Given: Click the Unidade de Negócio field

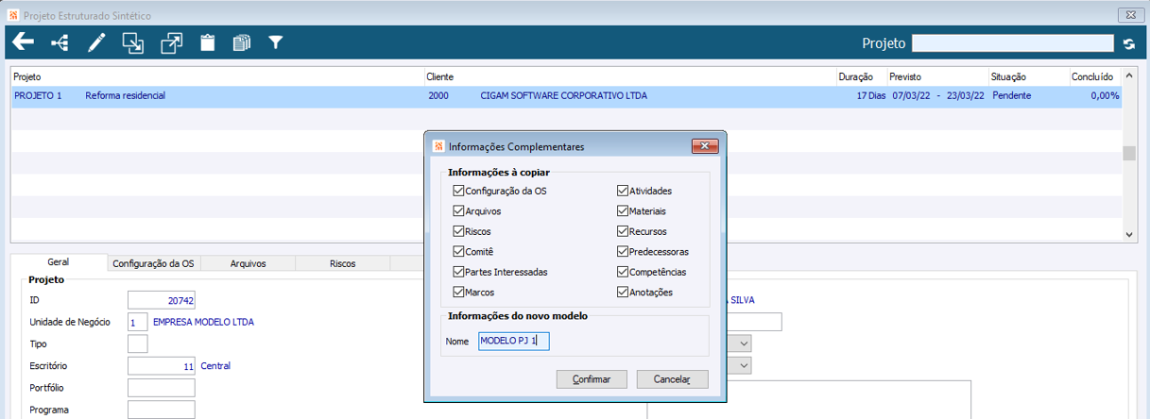Looking at the screenshot, I should coord(137,322).
